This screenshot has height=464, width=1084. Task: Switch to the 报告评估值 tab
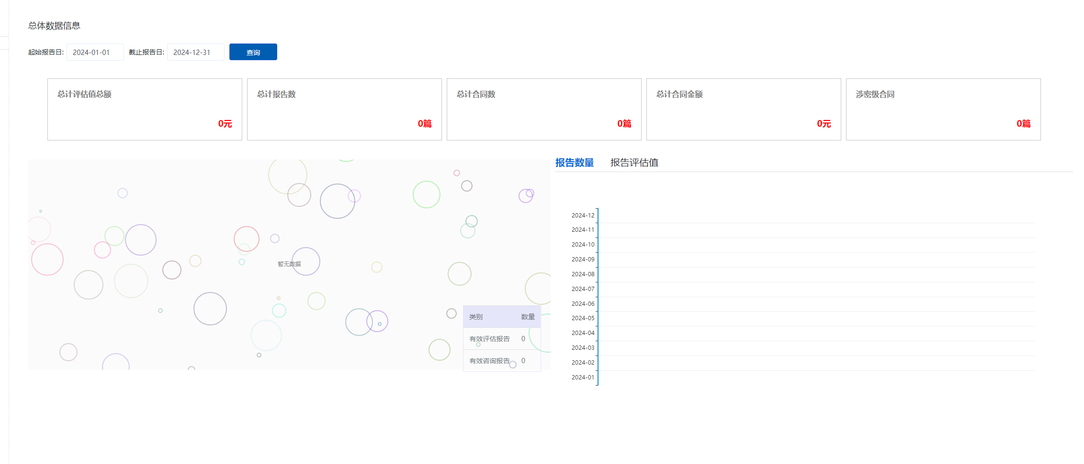coord(634,162)
